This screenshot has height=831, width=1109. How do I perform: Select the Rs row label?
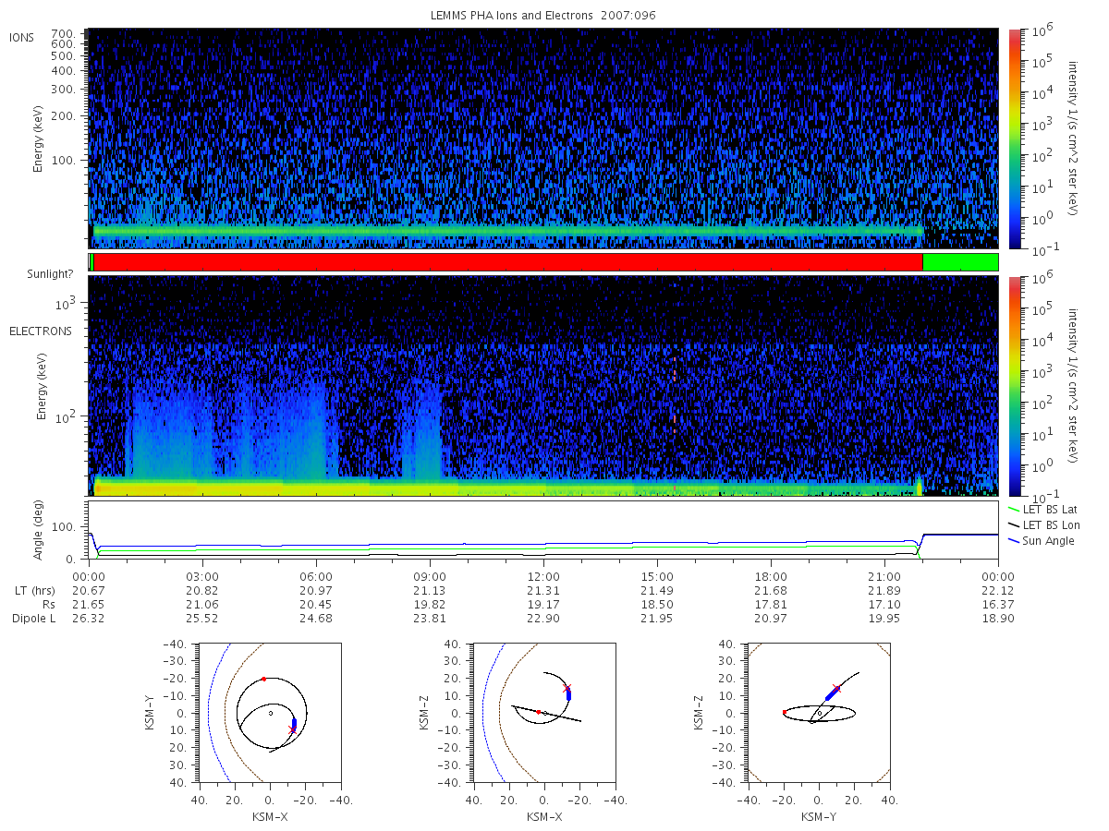[47, 604]
